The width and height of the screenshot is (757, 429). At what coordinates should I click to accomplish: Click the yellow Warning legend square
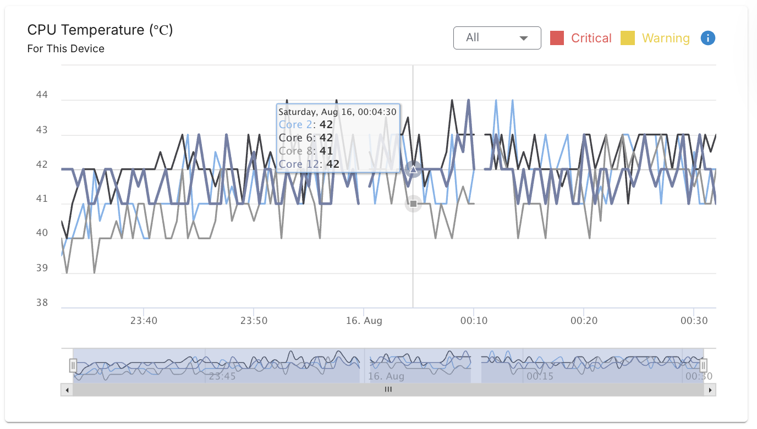point(628,38)
